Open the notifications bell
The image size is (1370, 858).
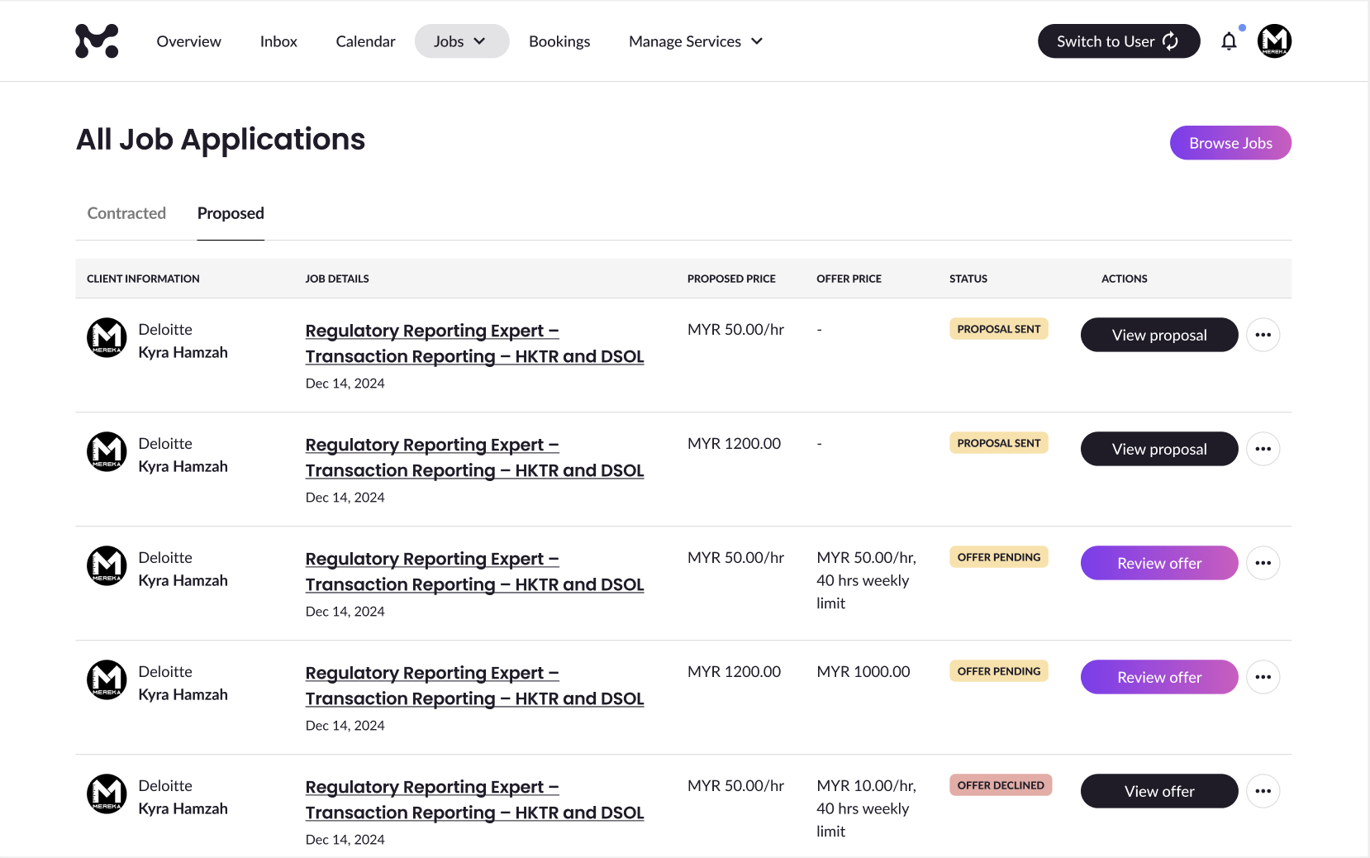pyautogui.click(x=1229, y=41)
